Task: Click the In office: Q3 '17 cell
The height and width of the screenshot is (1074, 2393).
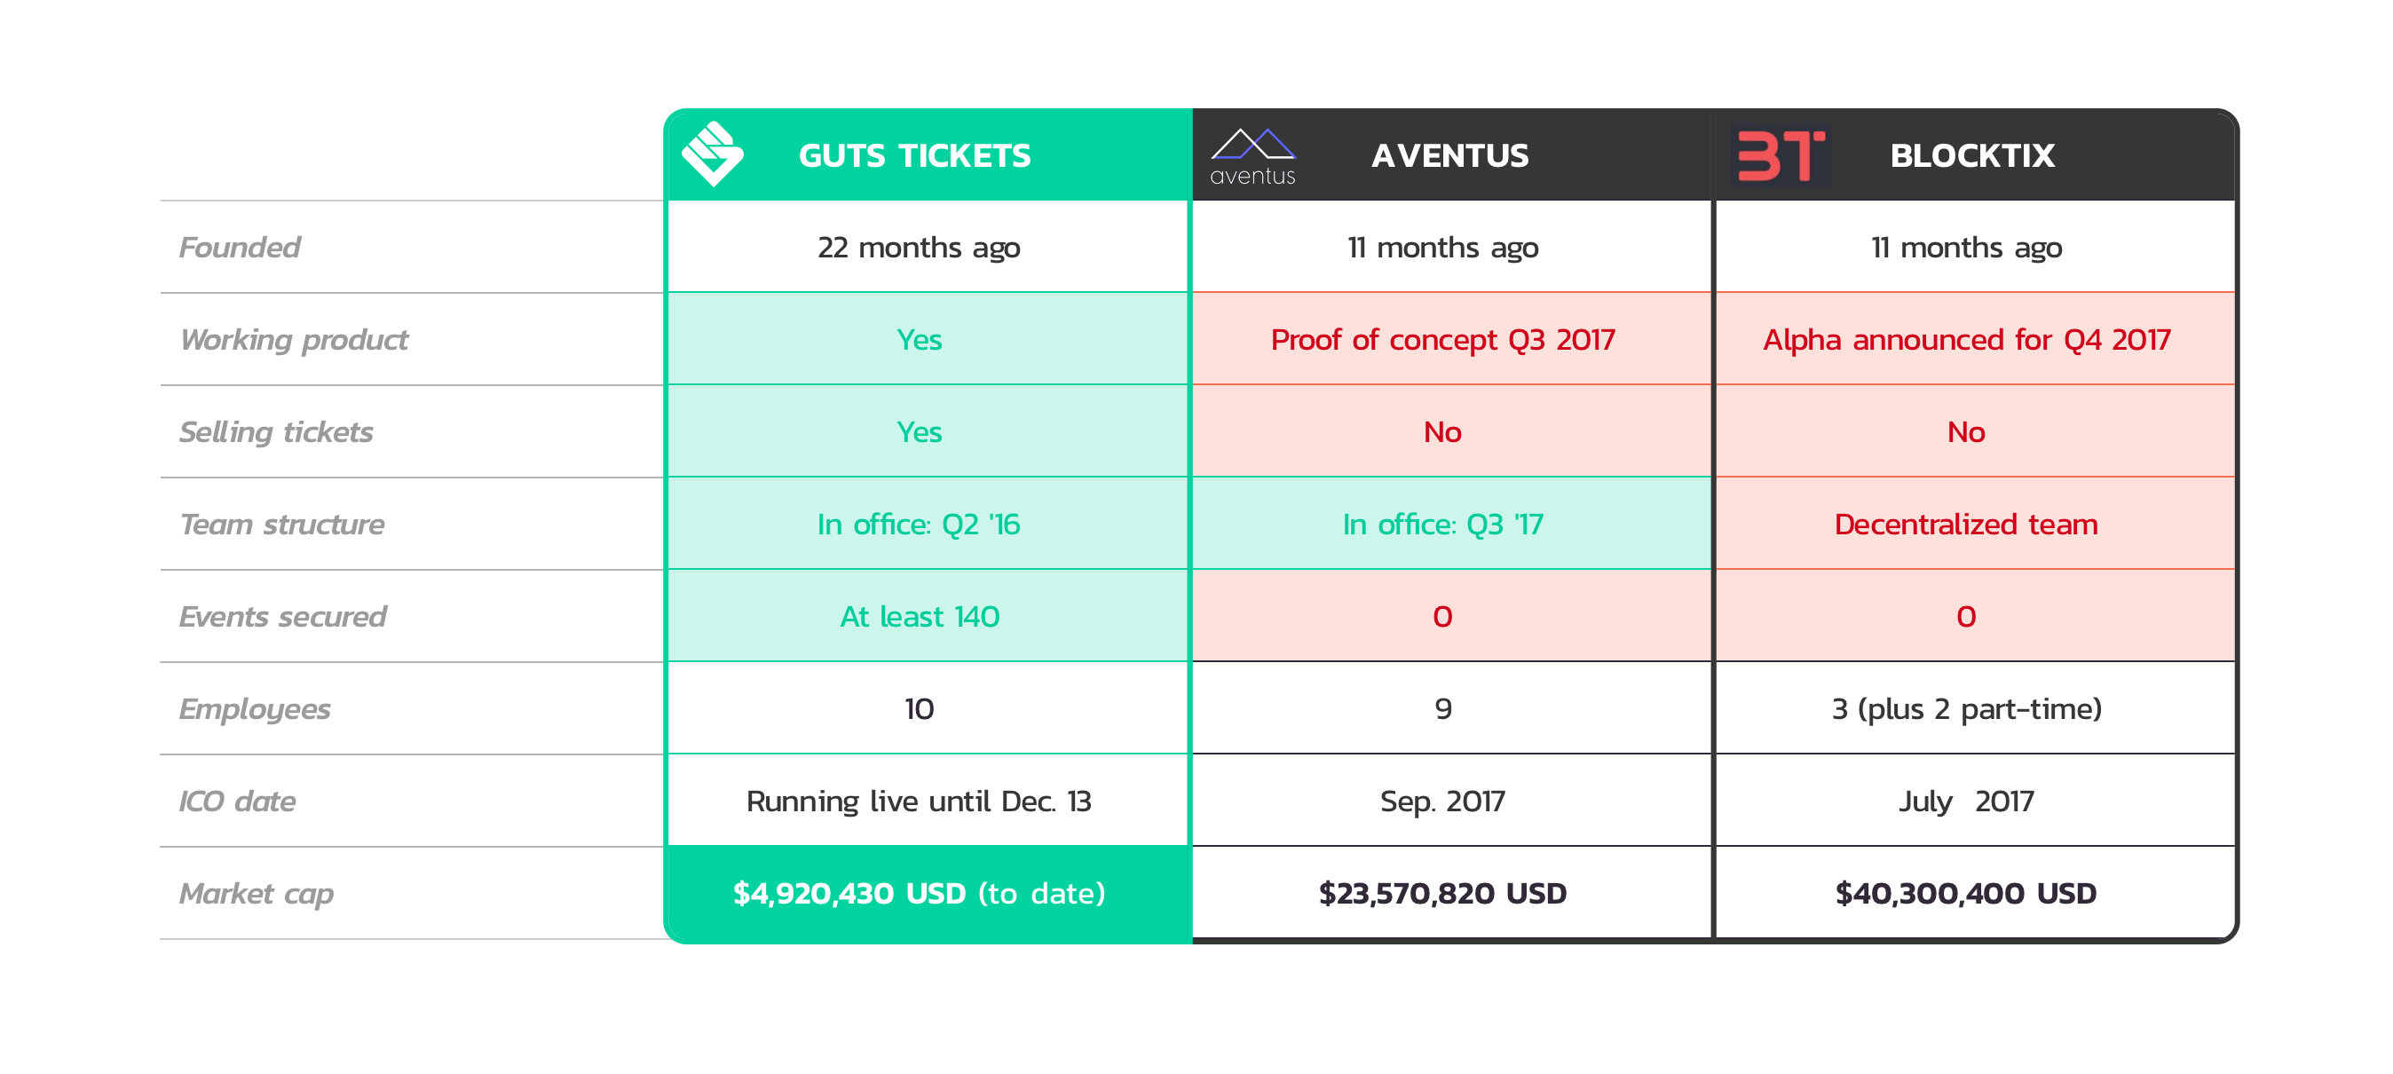Action: click(x=1451, y=524)
